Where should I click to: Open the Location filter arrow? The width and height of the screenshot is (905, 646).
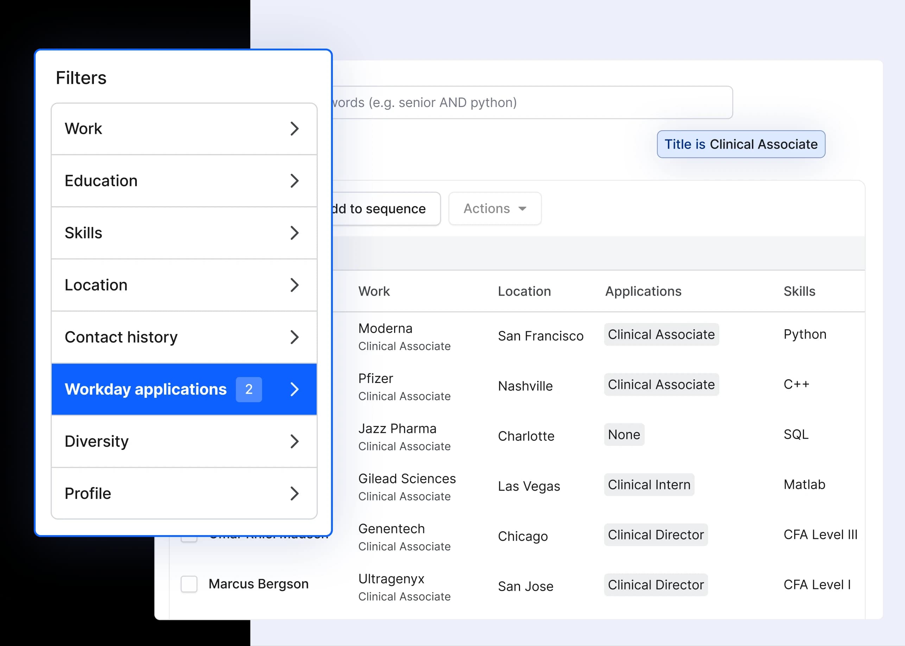coord(294,285)
